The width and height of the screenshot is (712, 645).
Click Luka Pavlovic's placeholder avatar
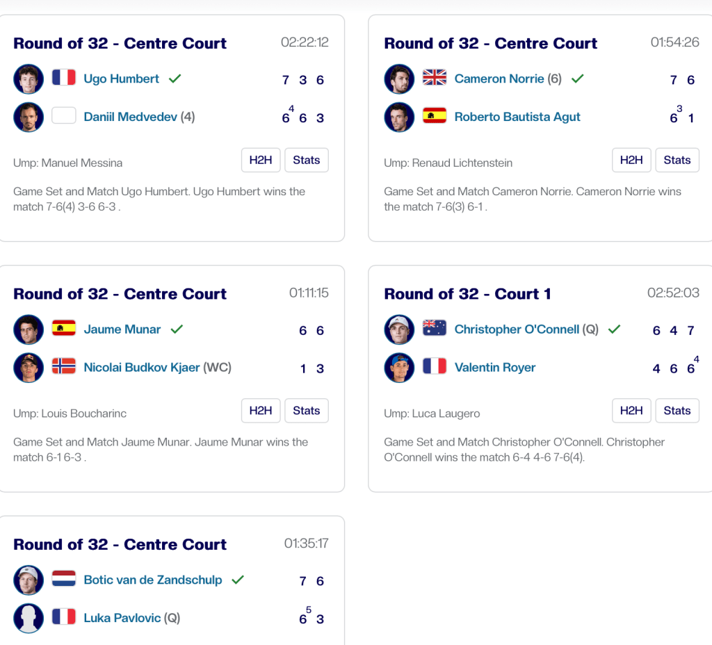29,617
